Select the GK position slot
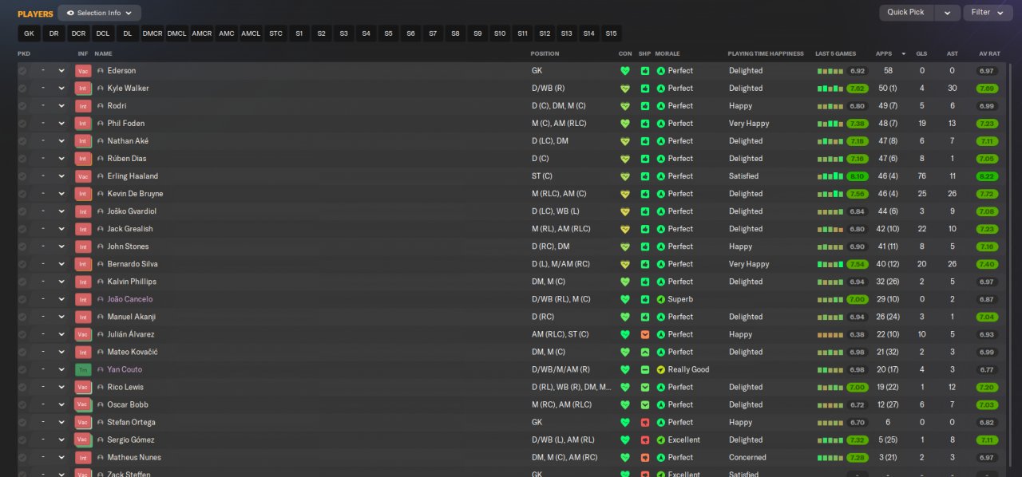 click(x=29, y=34)
